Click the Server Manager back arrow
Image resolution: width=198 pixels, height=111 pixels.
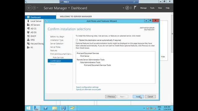click(x=29, y=8)
